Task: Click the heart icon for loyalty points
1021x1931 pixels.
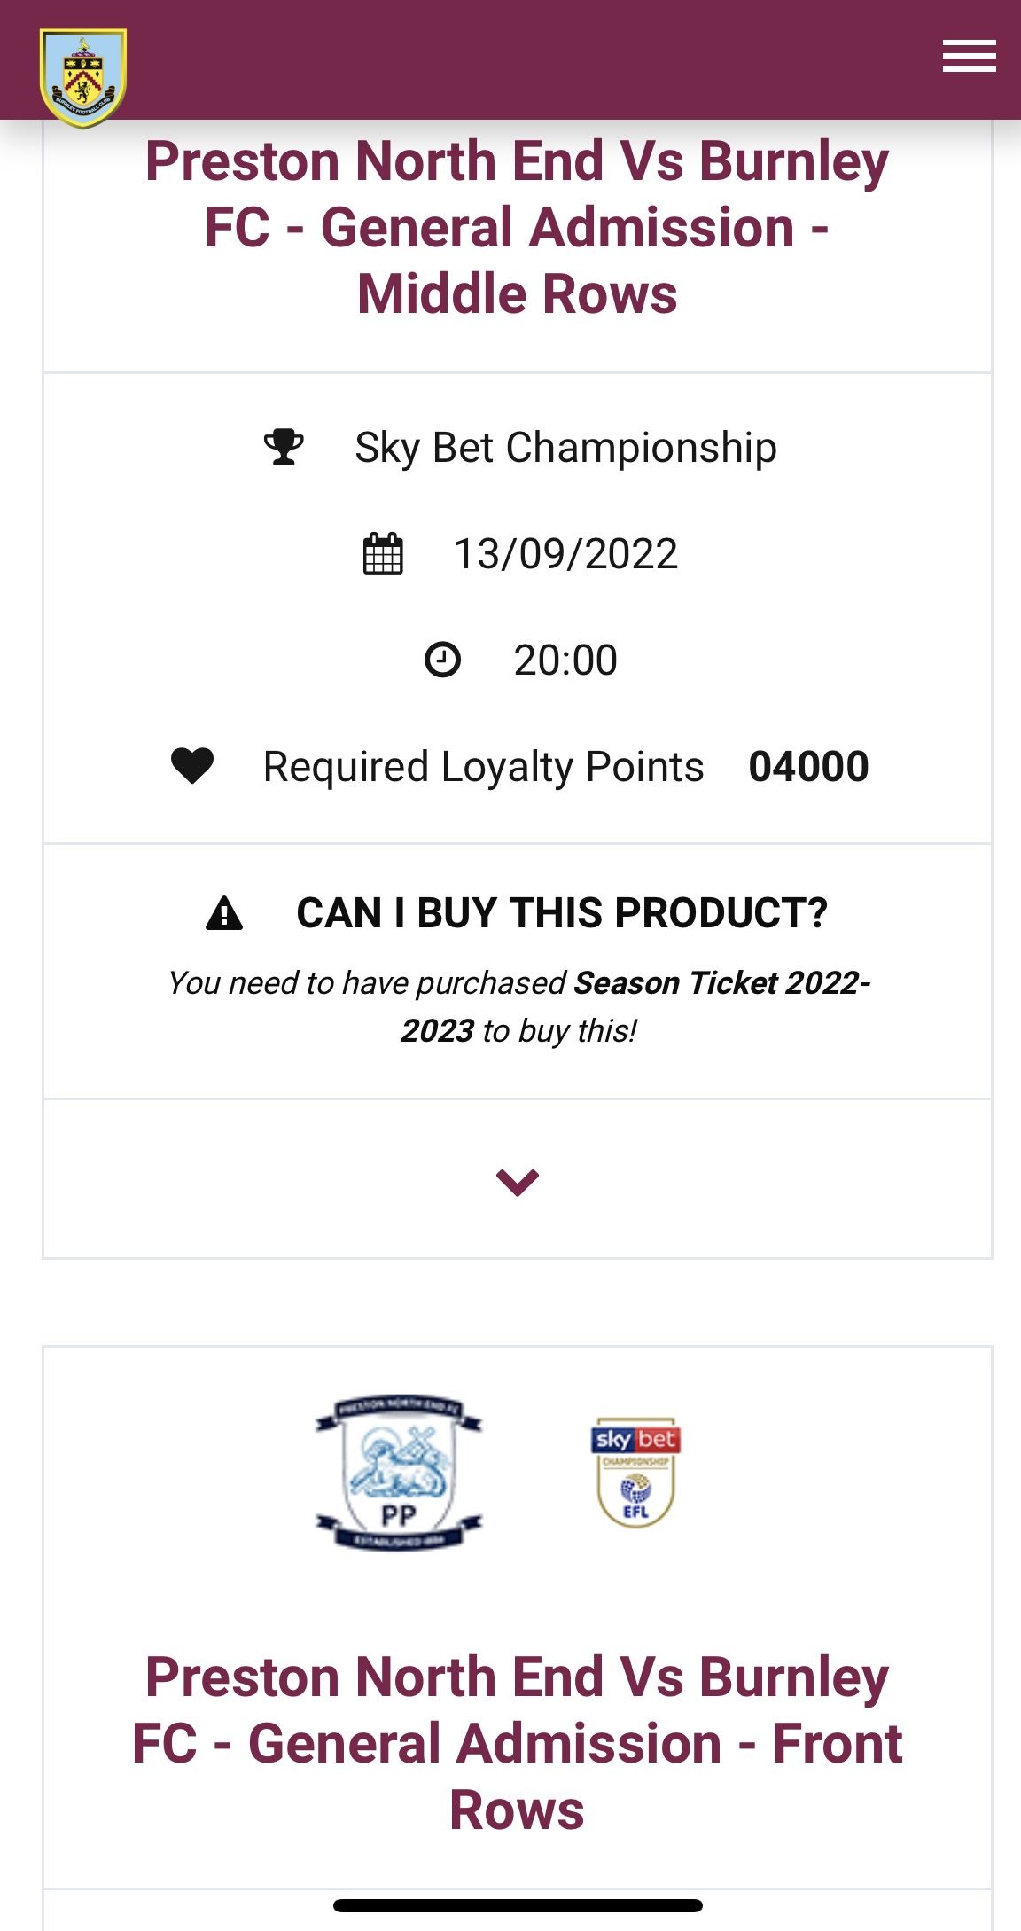Action: (192, 766)
